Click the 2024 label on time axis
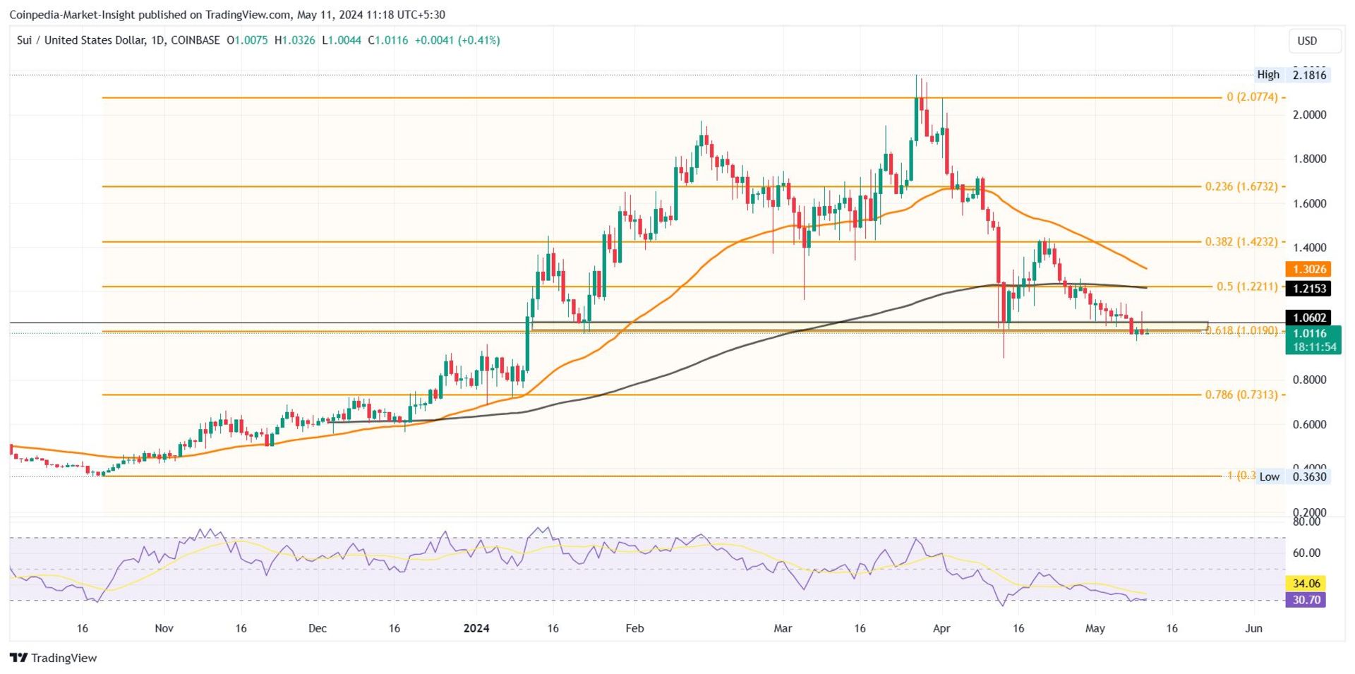 click(x=476, y=628)
